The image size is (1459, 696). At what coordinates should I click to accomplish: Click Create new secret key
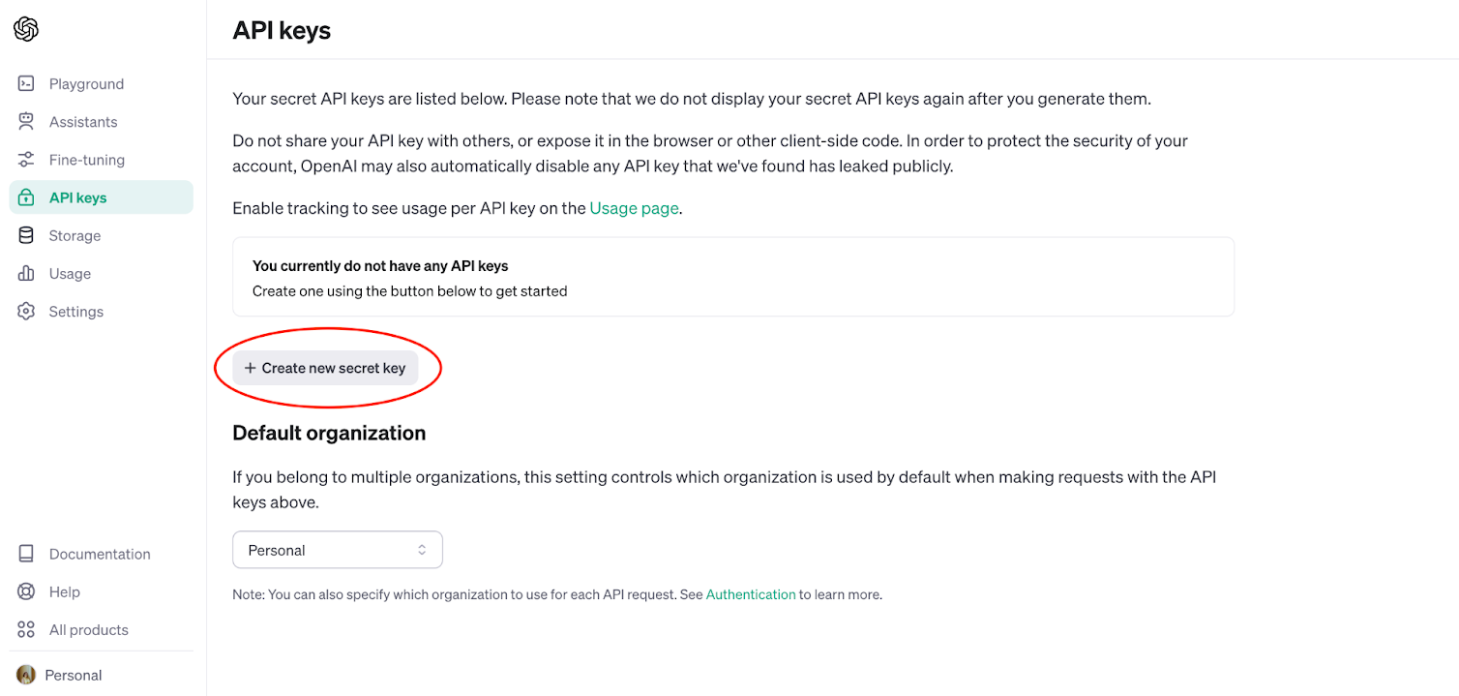click(x=324, y=367)
